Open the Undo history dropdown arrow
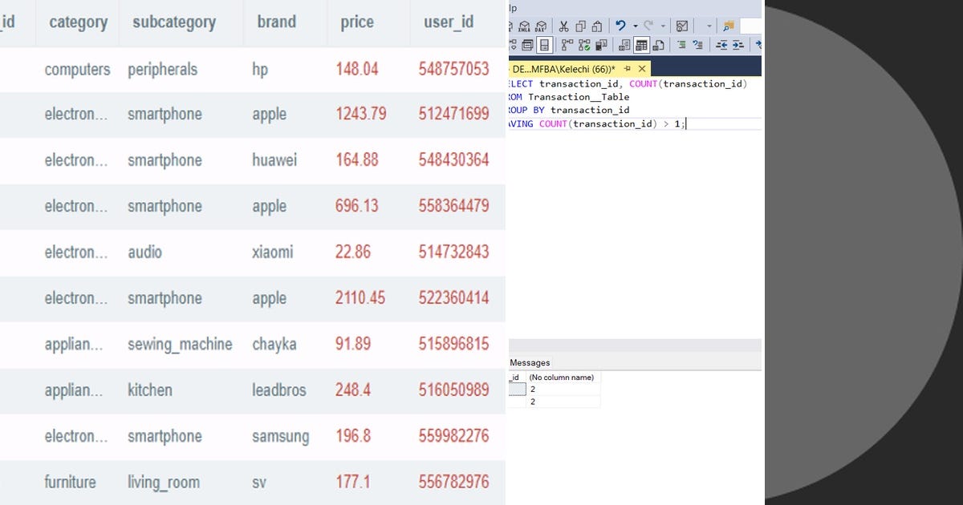Screen dimensions: 963x505 pyautogui.click(x=635, y=25)
